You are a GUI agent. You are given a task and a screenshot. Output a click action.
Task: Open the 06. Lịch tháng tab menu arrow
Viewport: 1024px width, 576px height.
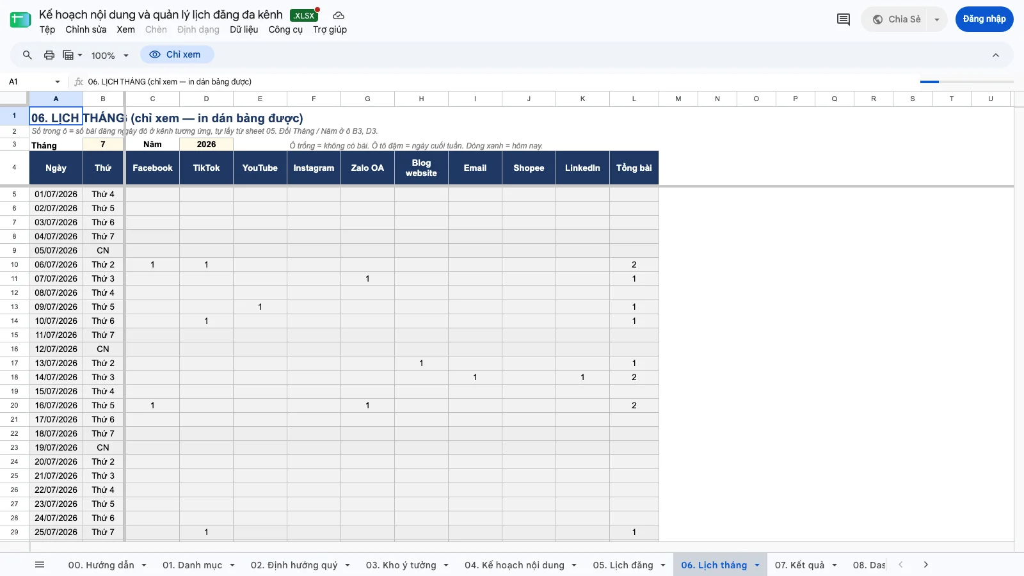pos(757,565)
